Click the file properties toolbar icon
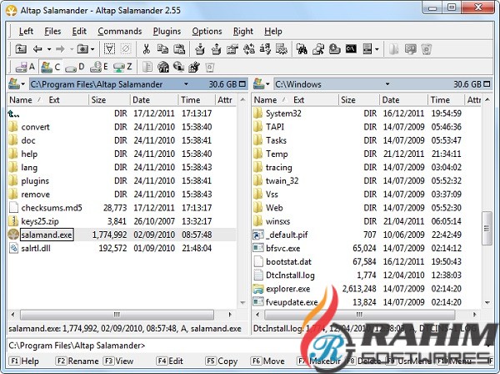The width and height of the screenshot is (500, 374). pyautogui.click(x=232, y=49)
